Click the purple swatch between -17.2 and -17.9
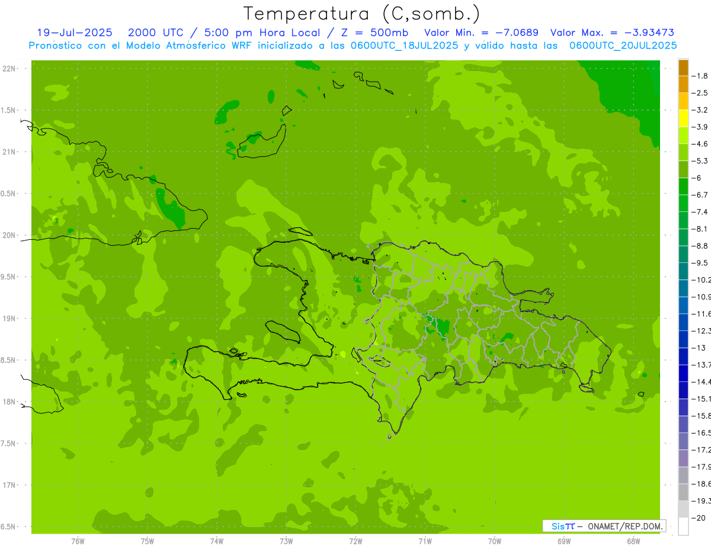711x549 pixels. [683, 458]
